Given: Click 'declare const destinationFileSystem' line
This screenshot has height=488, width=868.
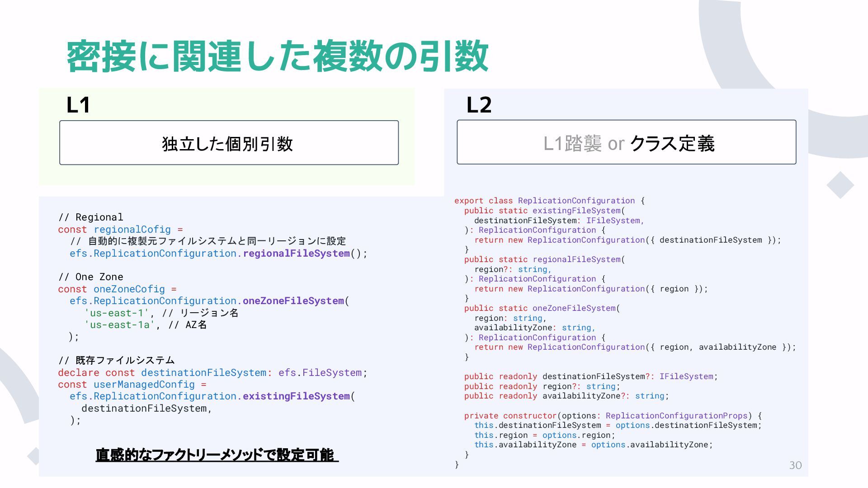Looking at the screenshot, I should (x=212, y=373).
